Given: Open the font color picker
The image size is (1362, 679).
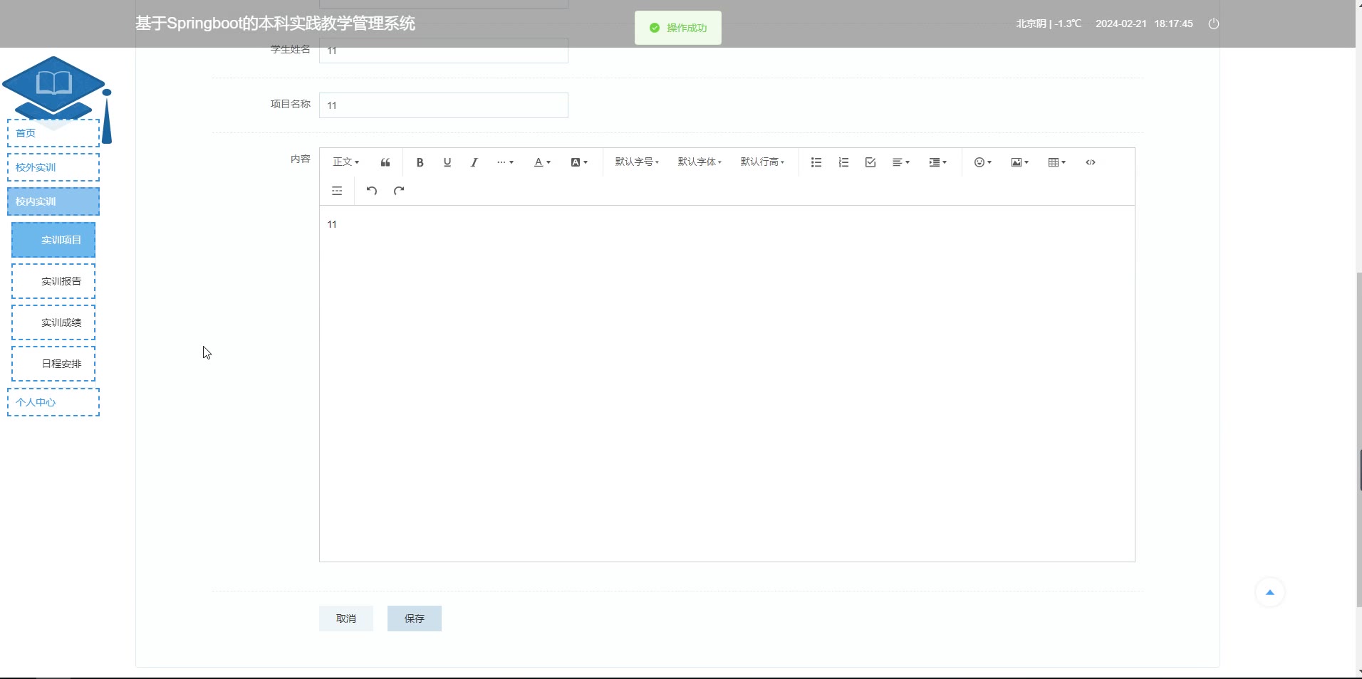Looking at the screenshot, I should coord(542,162).
